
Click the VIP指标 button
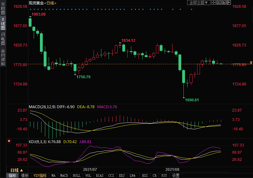(x=40, y=176)
